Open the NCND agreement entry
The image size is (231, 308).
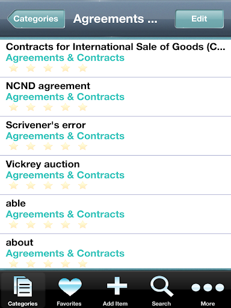115,97
